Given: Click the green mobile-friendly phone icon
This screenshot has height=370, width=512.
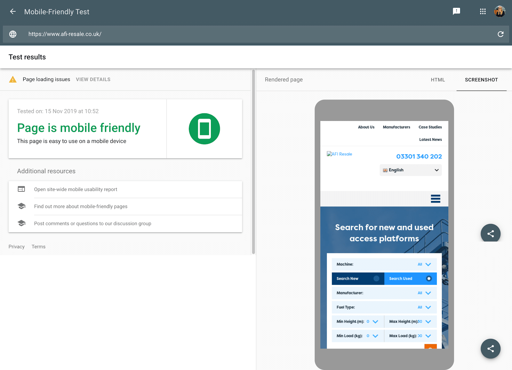Looking at the screenshot, I should coord(204,128).
